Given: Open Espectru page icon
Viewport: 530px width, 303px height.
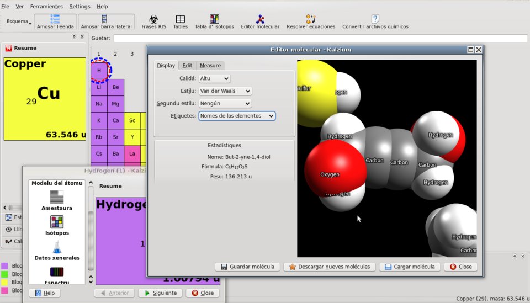Looking at the screenshot, I should click(57, 275).
